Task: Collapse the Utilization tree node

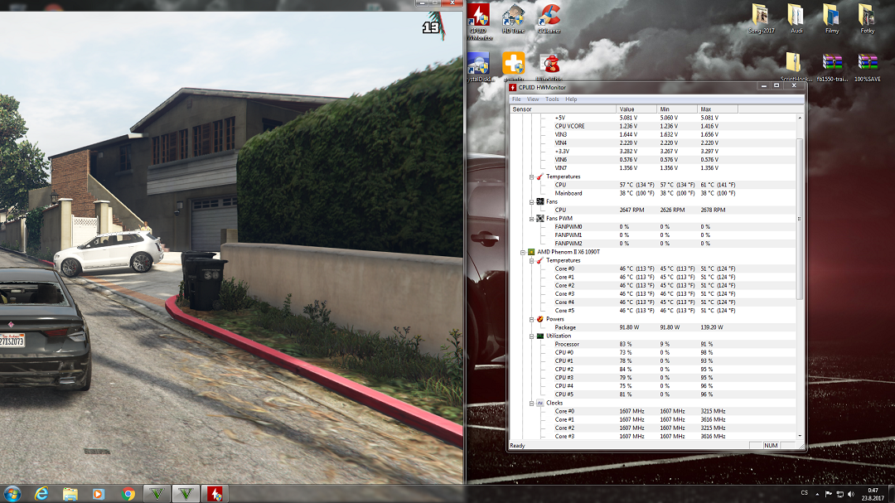Action: [x=531, y=336]
